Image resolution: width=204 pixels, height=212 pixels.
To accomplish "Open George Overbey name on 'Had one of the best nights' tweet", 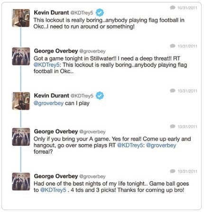I will pyautogui.click(x=56, y=176).
